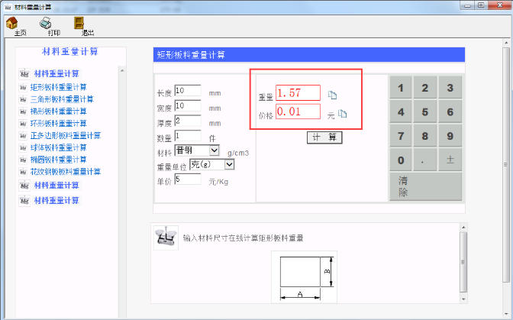
Task: Click keypad digit 4
Action: pyautogui.click(x=401, y=112)
